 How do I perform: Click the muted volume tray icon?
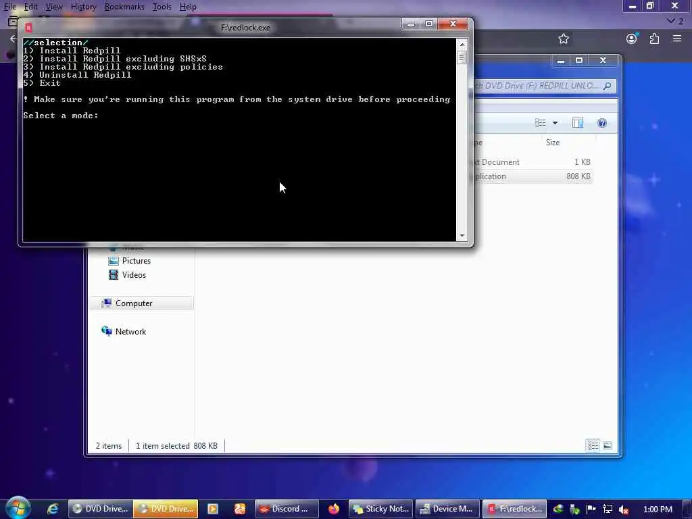[x=624, y=510]
